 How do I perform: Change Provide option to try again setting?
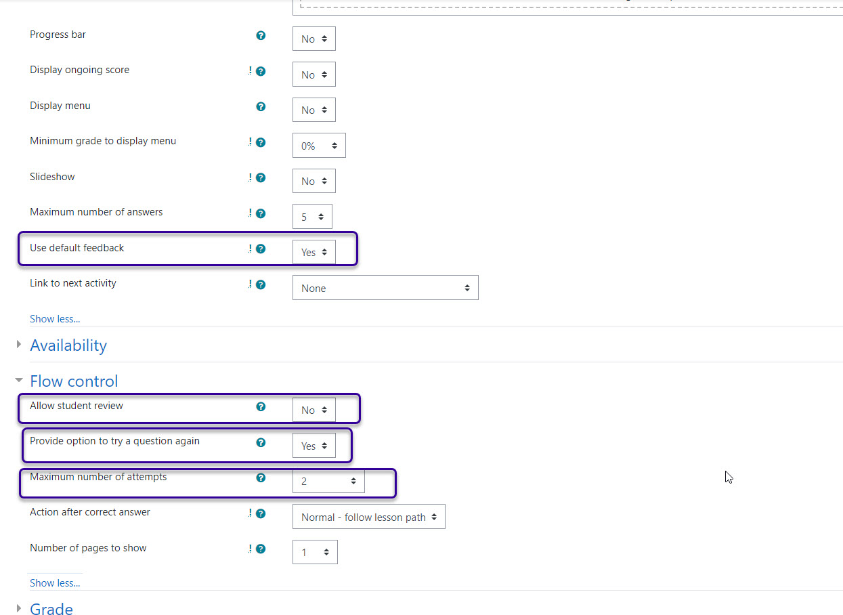pyautogui.click(x=314, y=446)
